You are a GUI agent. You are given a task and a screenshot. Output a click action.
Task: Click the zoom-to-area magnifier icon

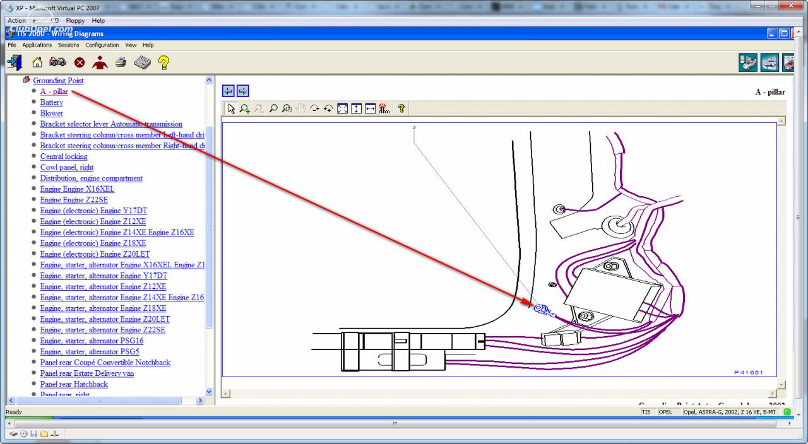pos(287,108)
